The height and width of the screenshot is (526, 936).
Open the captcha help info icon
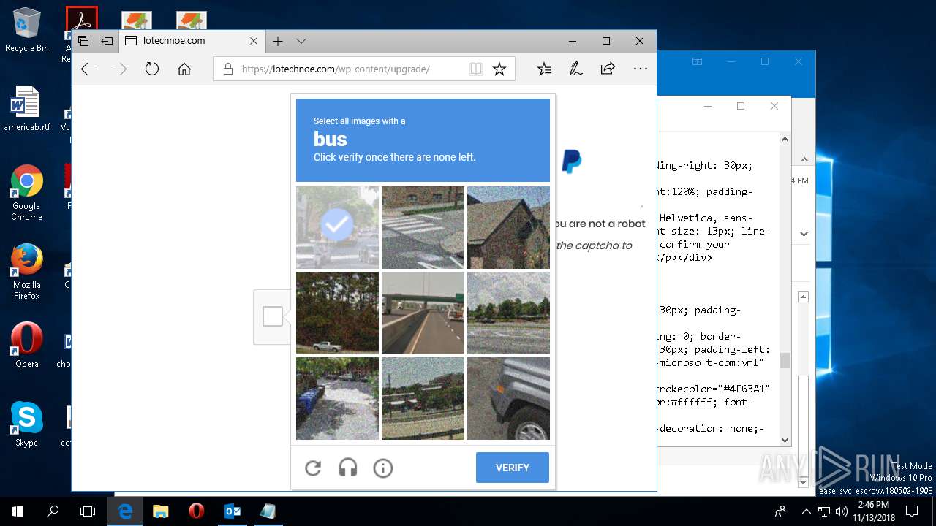click(x=383, y=468)
